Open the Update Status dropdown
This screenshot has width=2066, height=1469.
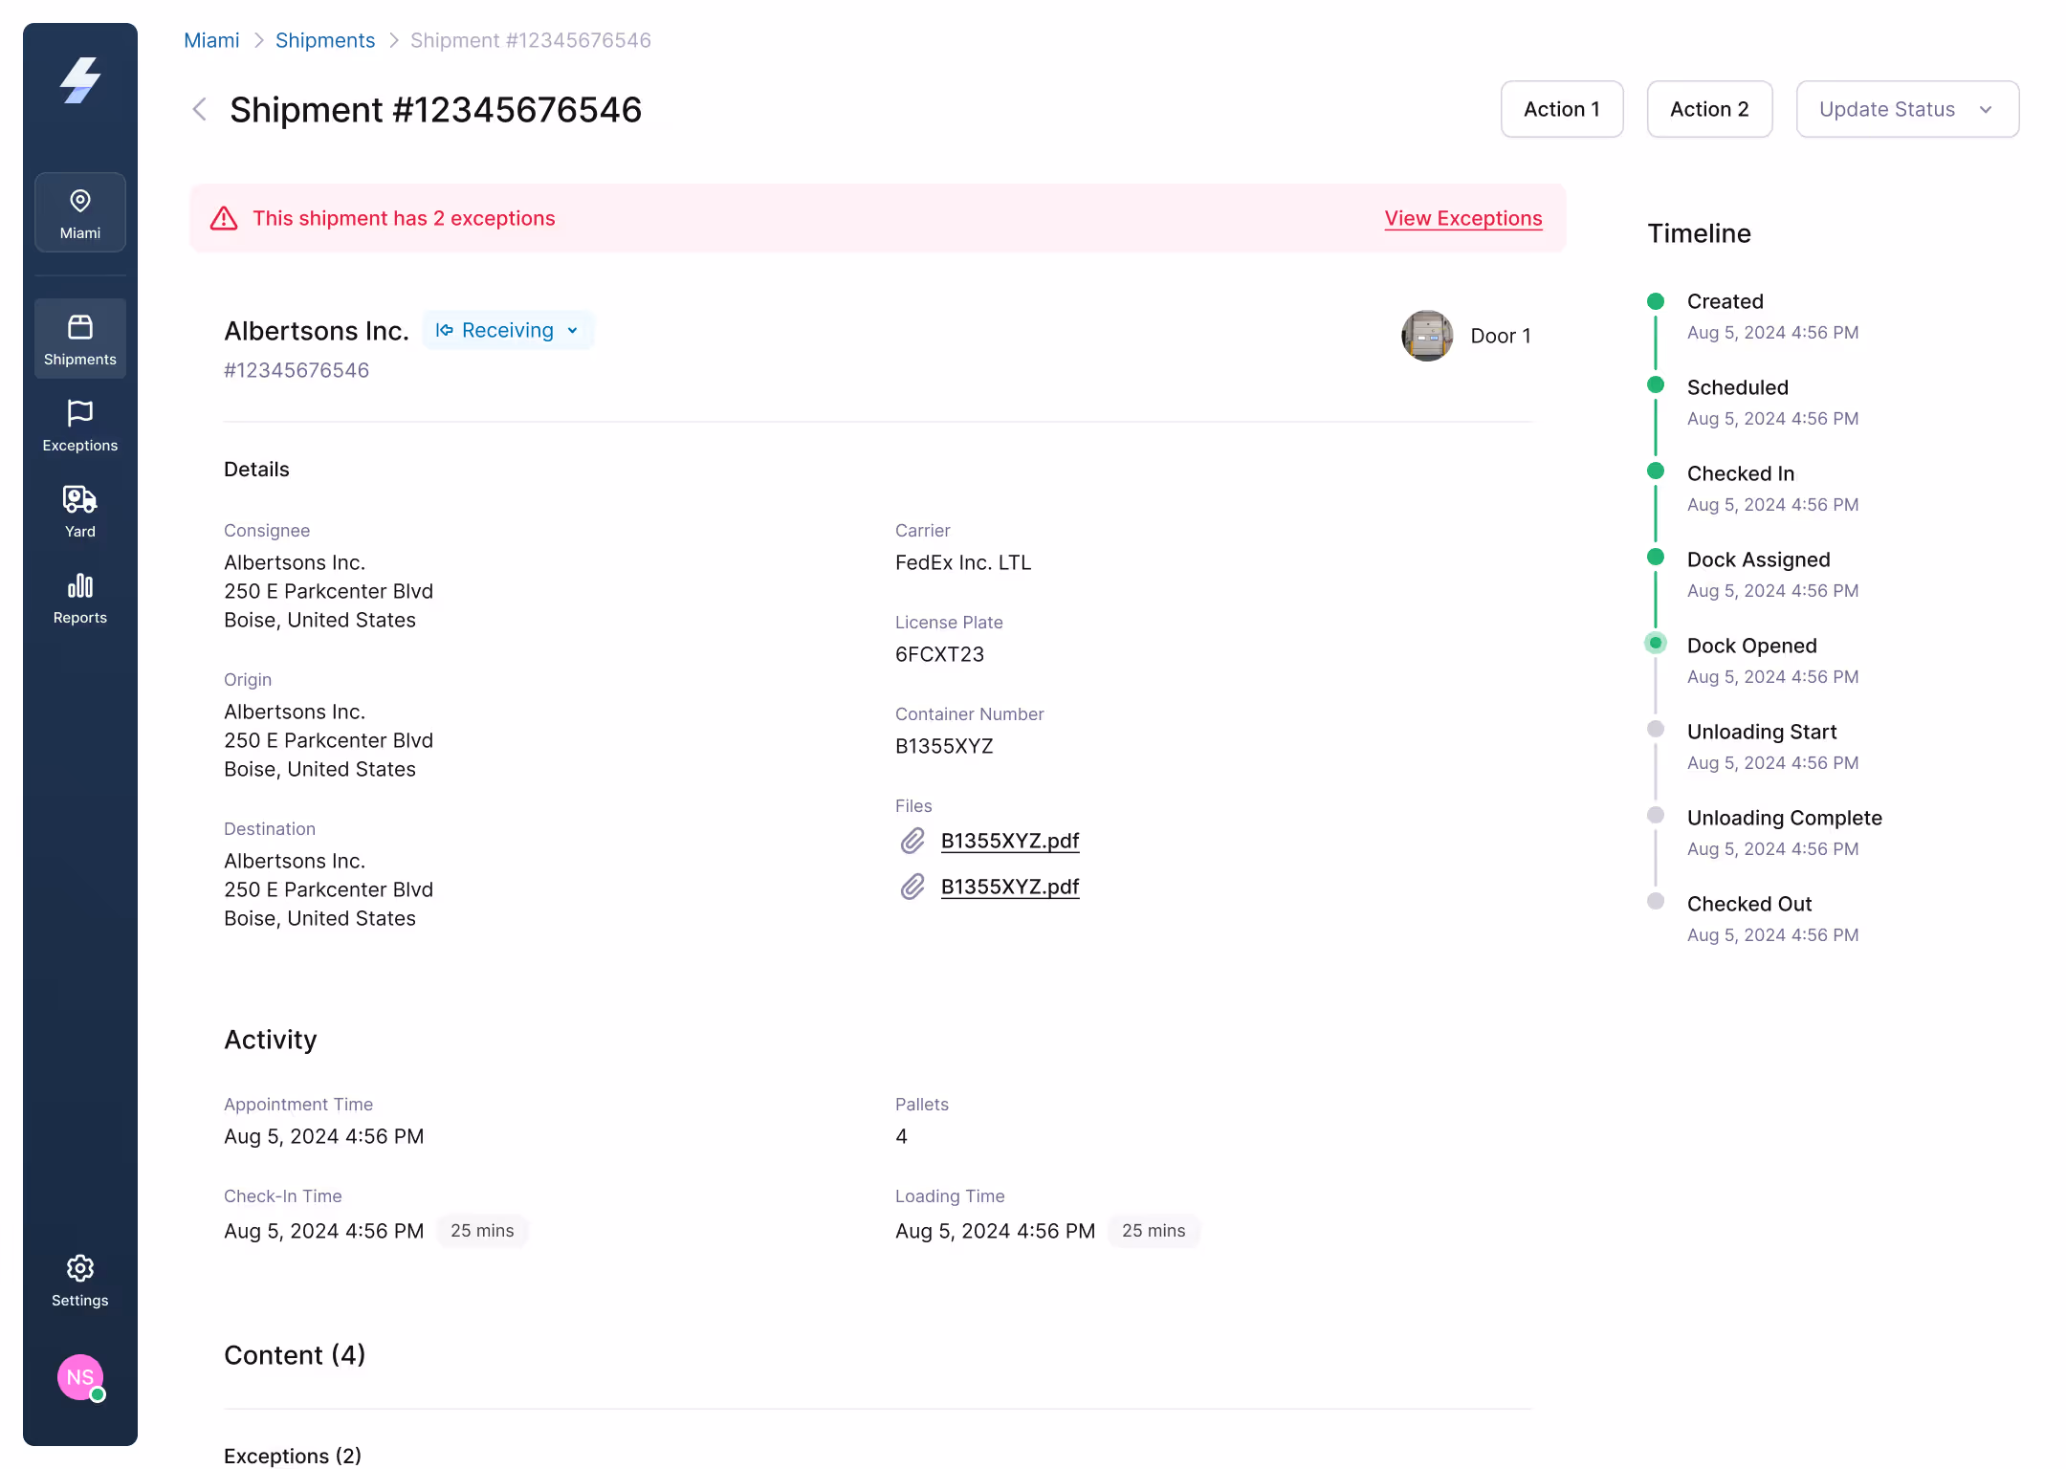coord(1907,109)
